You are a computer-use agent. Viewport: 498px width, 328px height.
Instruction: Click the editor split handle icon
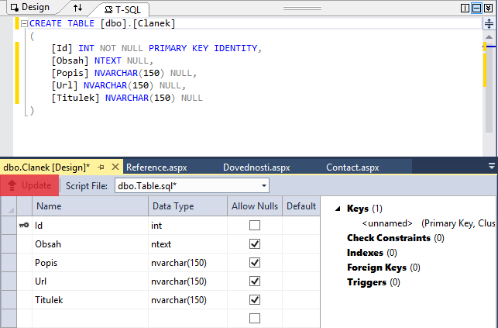(489, 23)
